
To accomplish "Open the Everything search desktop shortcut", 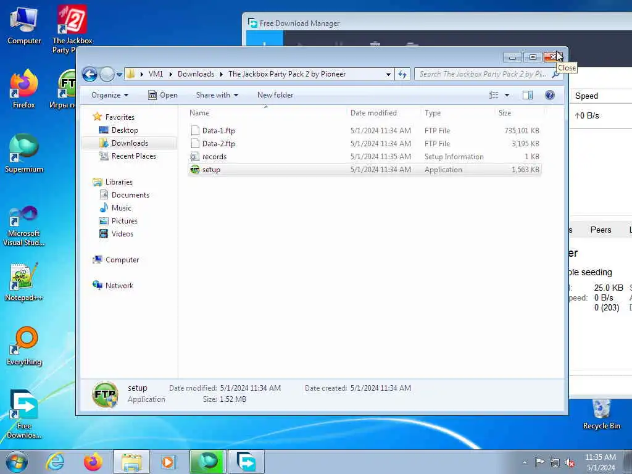I will (x=24, y=347).
